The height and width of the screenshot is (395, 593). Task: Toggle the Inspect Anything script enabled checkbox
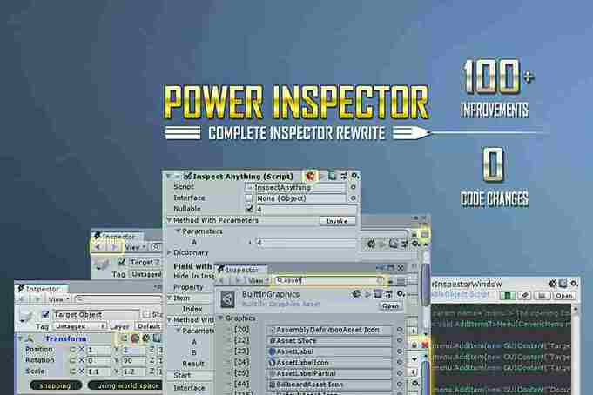[187, 176]
